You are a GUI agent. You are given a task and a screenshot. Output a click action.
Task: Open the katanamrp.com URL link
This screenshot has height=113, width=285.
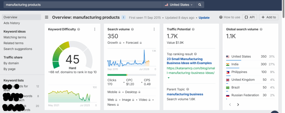click(x=191, y=71)
